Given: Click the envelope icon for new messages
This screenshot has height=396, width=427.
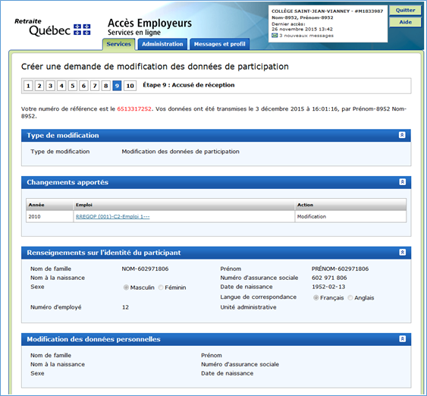Looking at the screenshot, I should point(275,36).
